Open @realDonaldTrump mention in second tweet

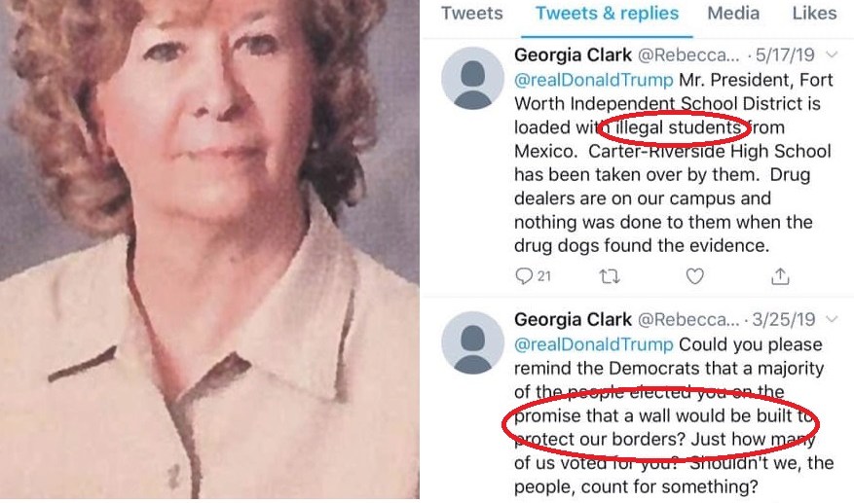point(594,344)
